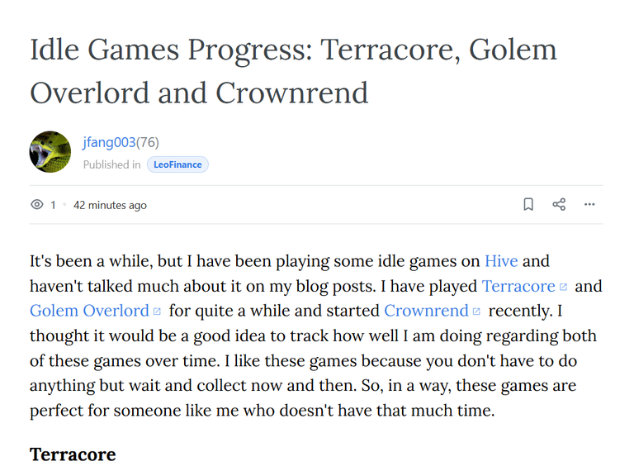Click the external-link icon beside Terracore
The width and height of the screenshot is (634, 471).
tap(563, 287)
